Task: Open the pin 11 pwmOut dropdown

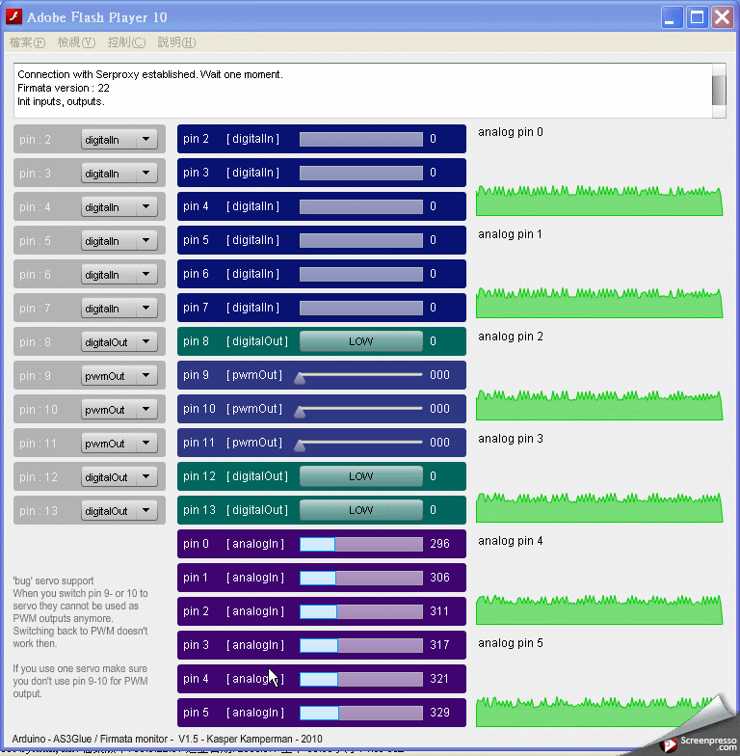Action: click(x=119, y=444)
